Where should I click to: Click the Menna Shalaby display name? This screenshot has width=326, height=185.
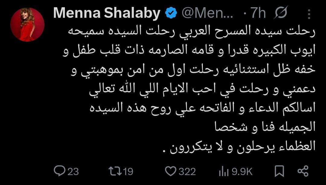[107, 13]
